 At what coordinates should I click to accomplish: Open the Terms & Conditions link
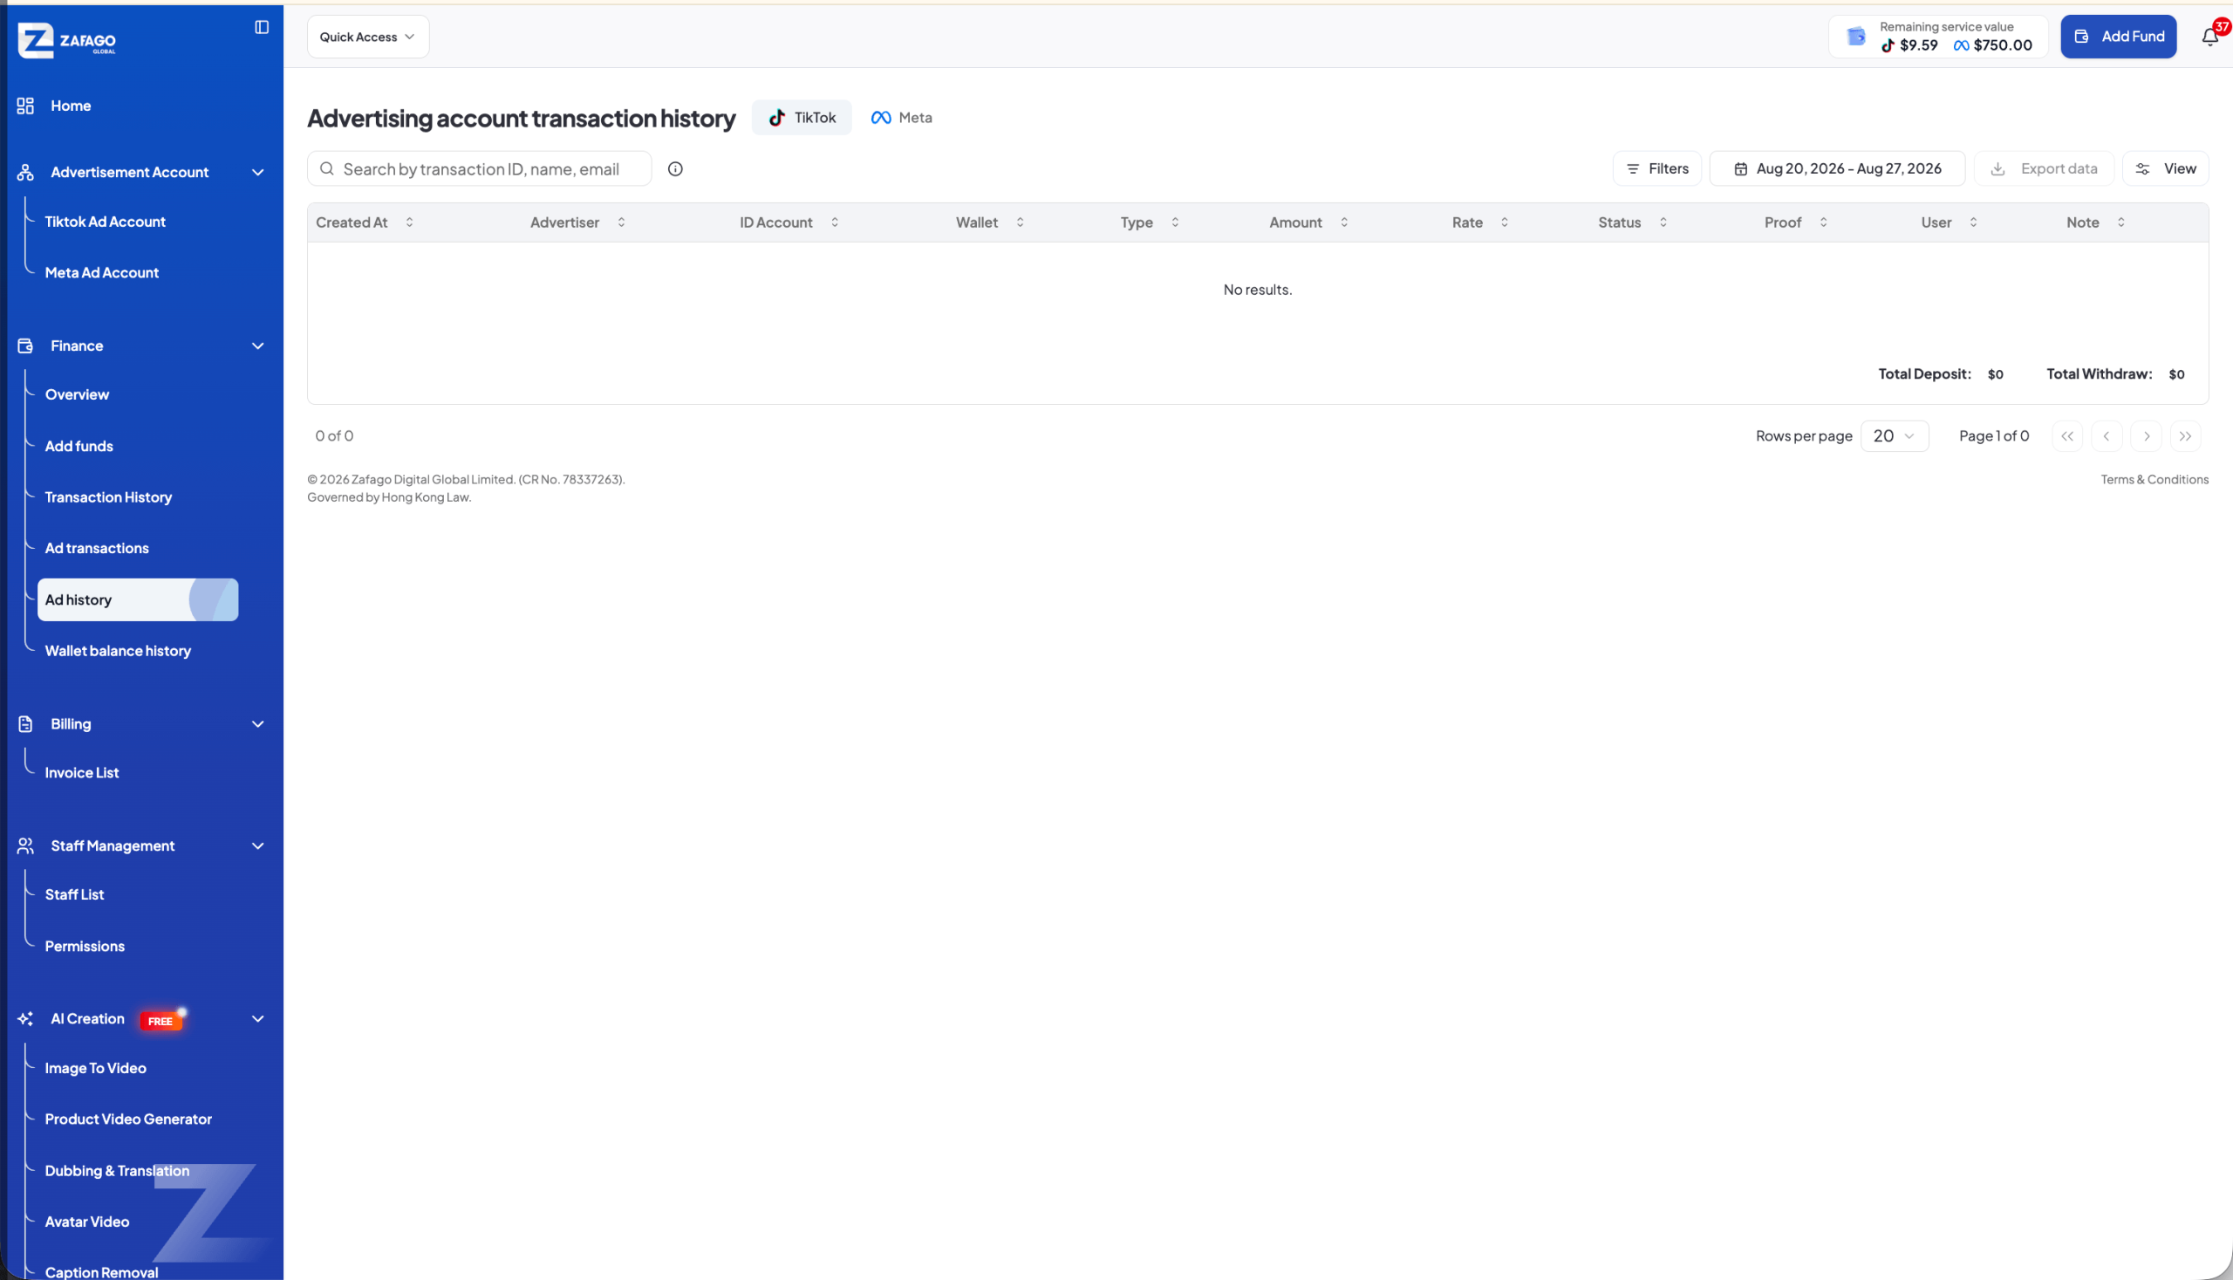pos(2154,480)
